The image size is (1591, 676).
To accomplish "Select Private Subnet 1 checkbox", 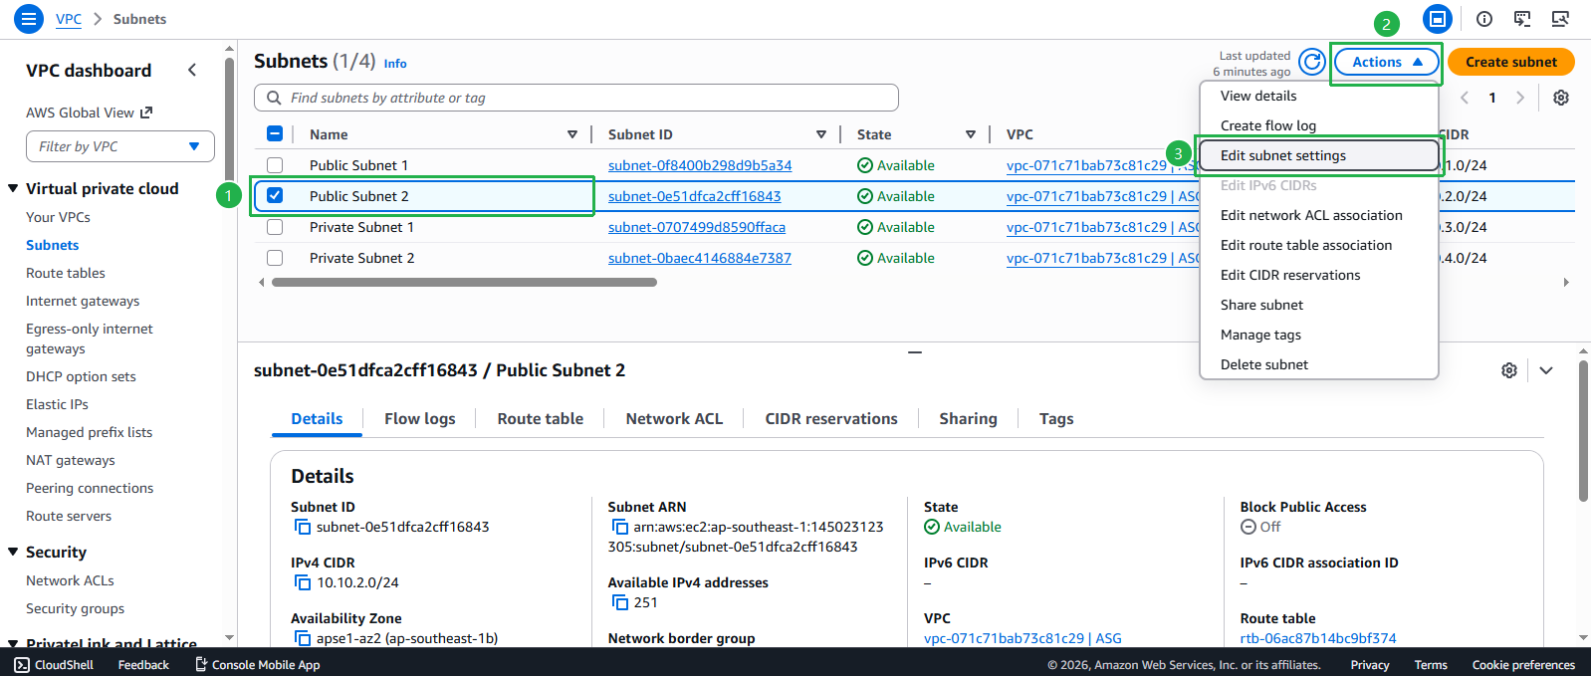I will [x=275, y=227].
